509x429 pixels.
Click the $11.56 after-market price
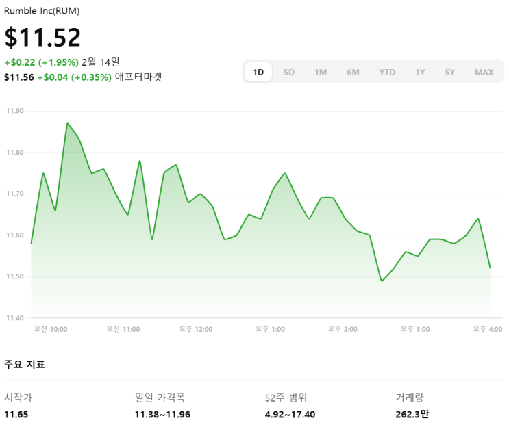click(x=18, y=77)
